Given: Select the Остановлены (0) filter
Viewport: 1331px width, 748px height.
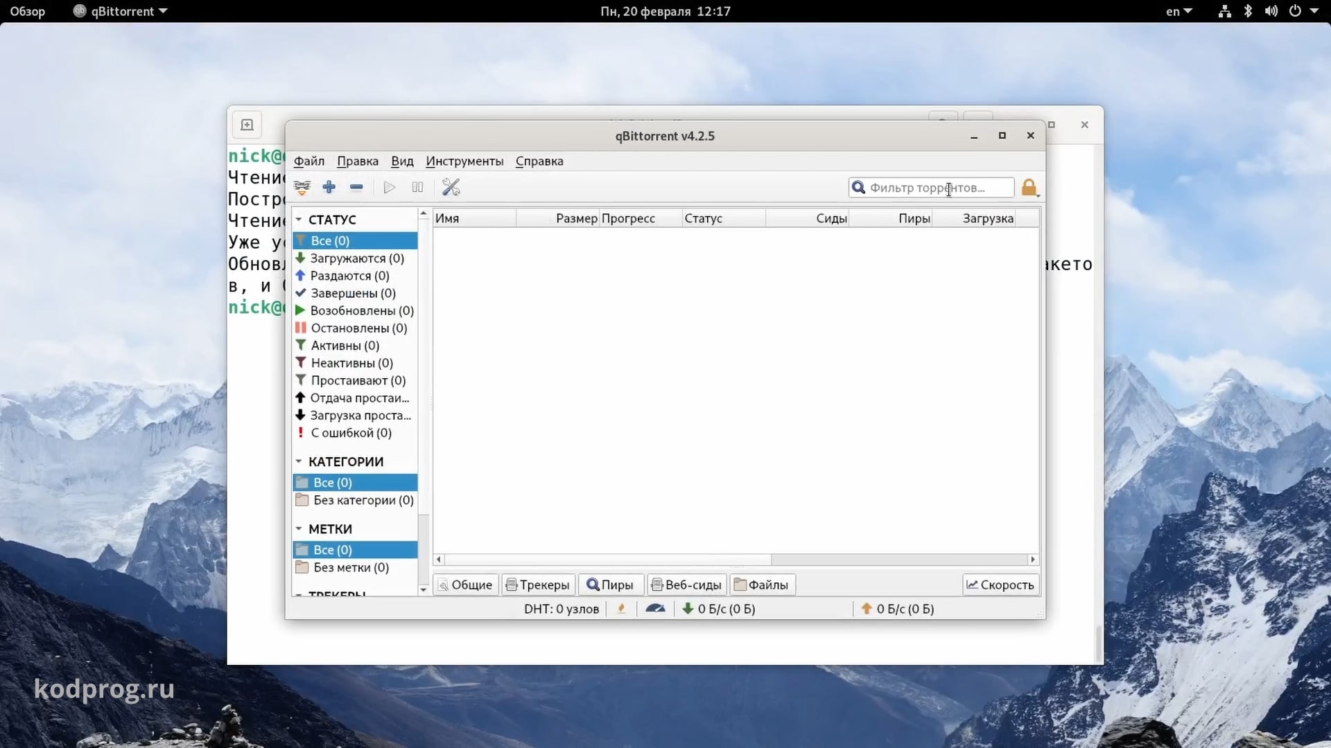Looking at the screenshot, I should [355, 328].
